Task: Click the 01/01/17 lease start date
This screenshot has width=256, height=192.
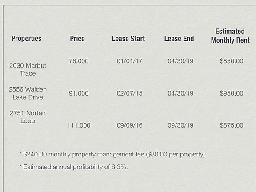Action: (130, 61)
